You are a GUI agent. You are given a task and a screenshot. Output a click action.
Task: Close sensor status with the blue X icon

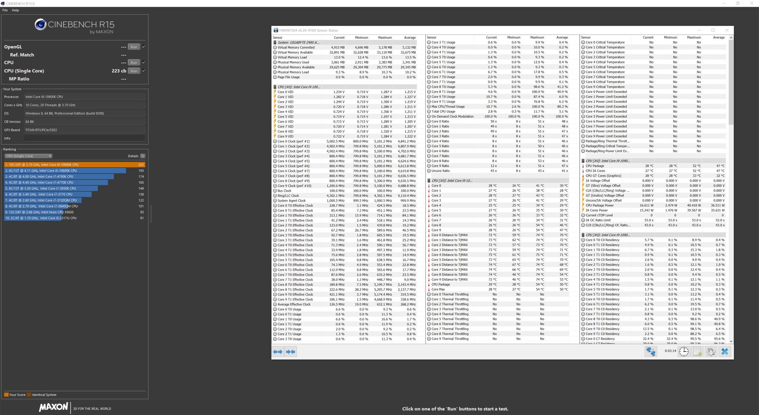[x=725, y=351]
